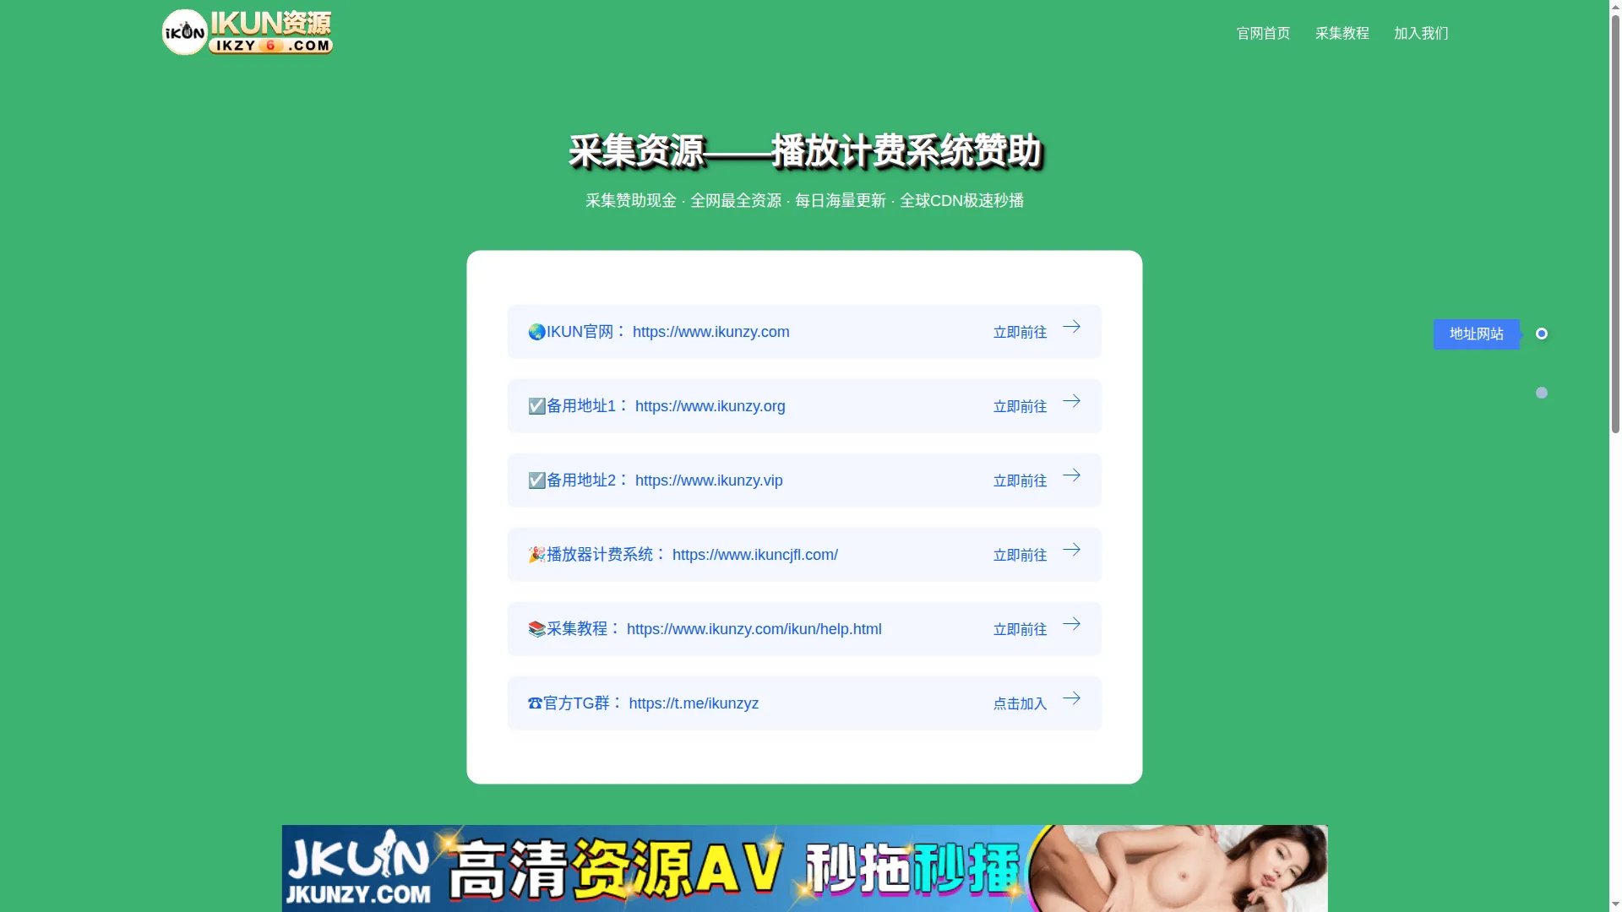The image size is (1622, 912).
Task: Open link https://www.ikuncjfl.com/
Action: [x=754, y=555]
